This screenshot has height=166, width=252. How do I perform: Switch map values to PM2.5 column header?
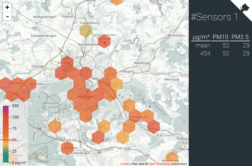[240, 37]
